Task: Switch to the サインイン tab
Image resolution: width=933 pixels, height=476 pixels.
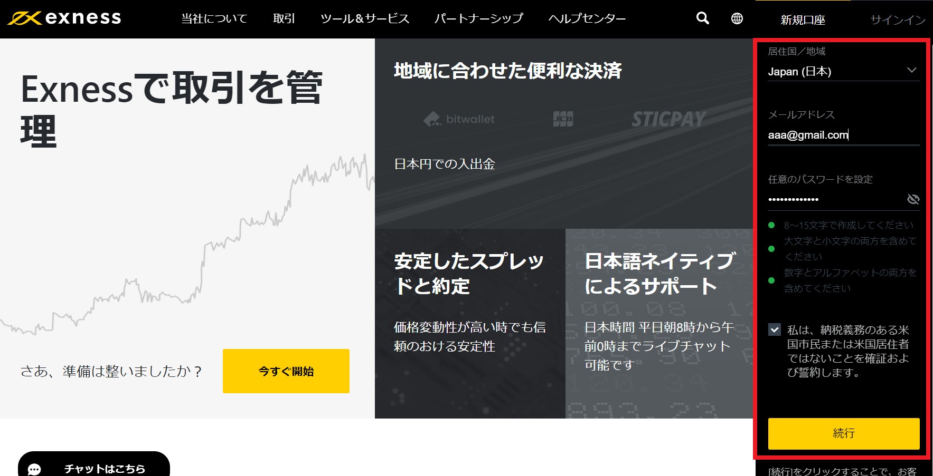Action: coord(898,20)
